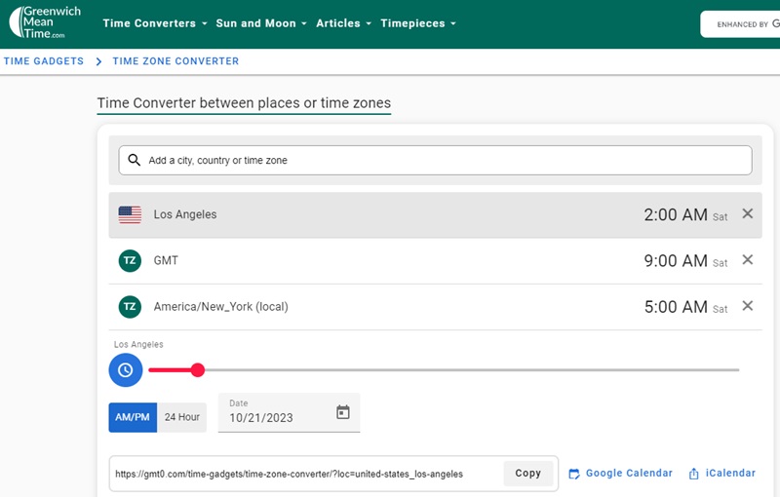The image size is (780, 497).
Task: Switch to AM/PM time format
Action: (133, 417)
